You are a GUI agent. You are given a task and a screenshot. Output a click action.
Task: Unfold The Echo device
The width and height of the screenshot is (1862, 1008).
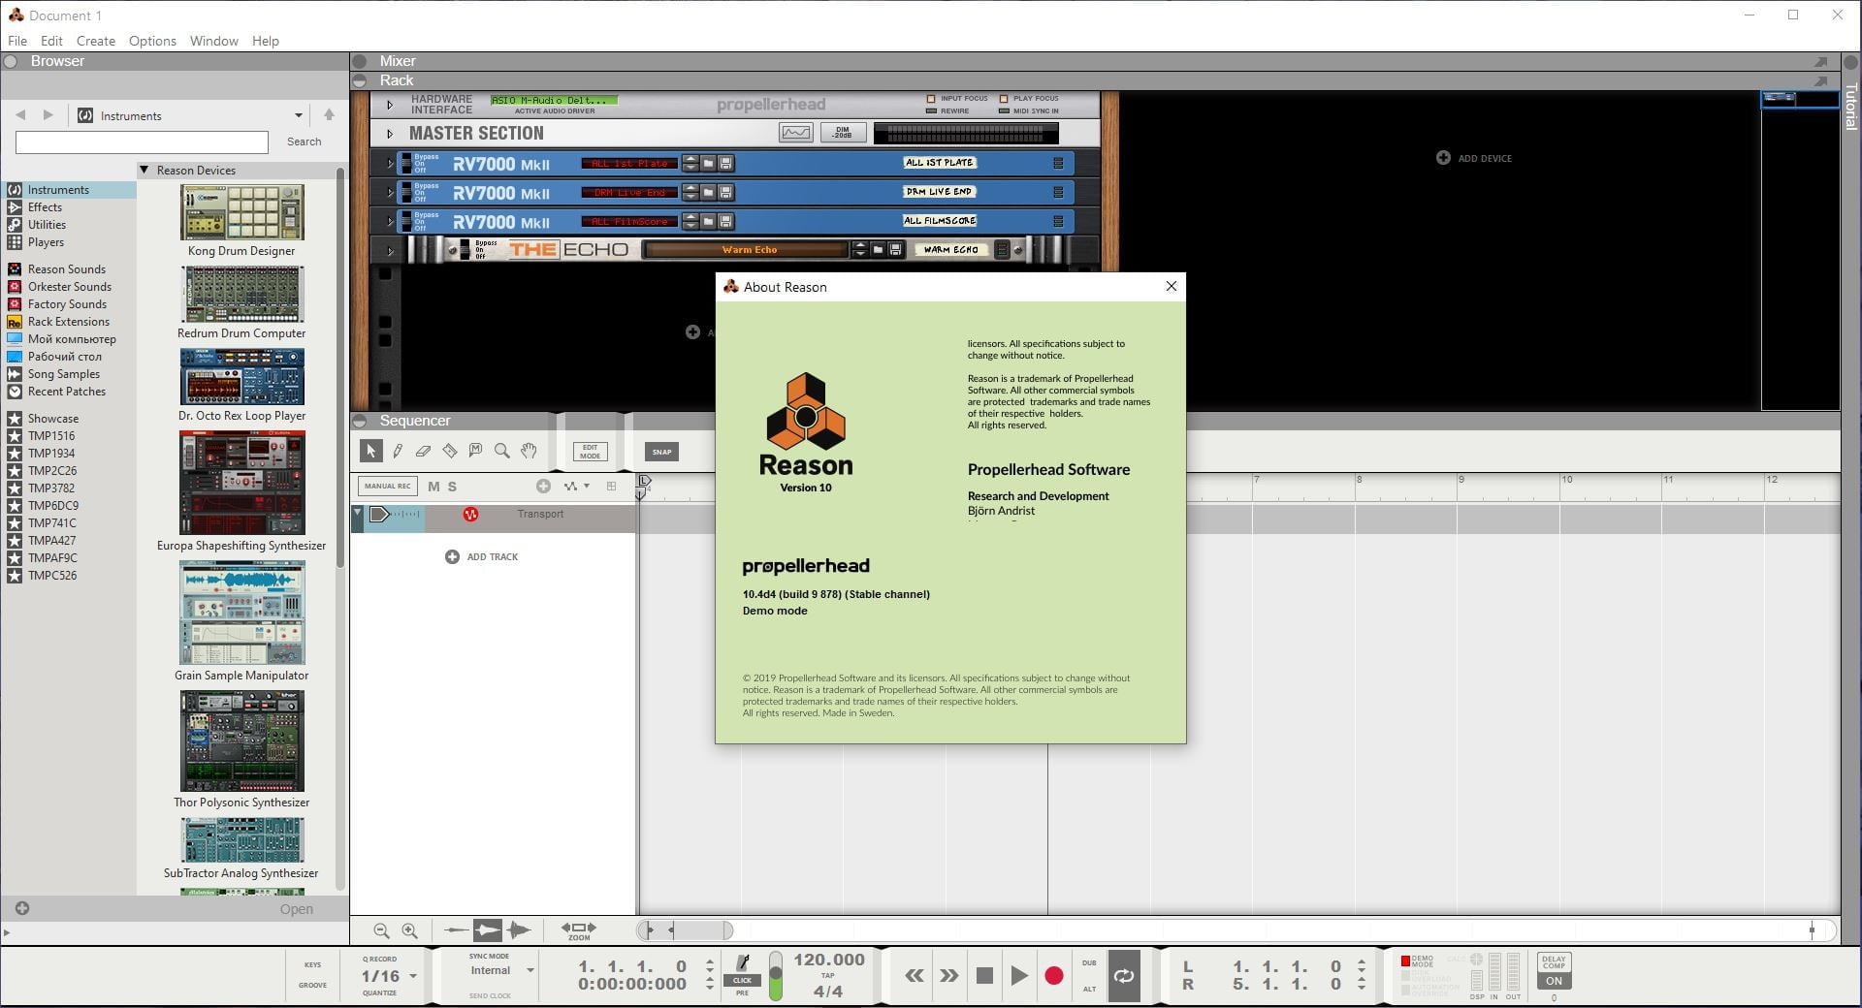click(x=390, y=250)
